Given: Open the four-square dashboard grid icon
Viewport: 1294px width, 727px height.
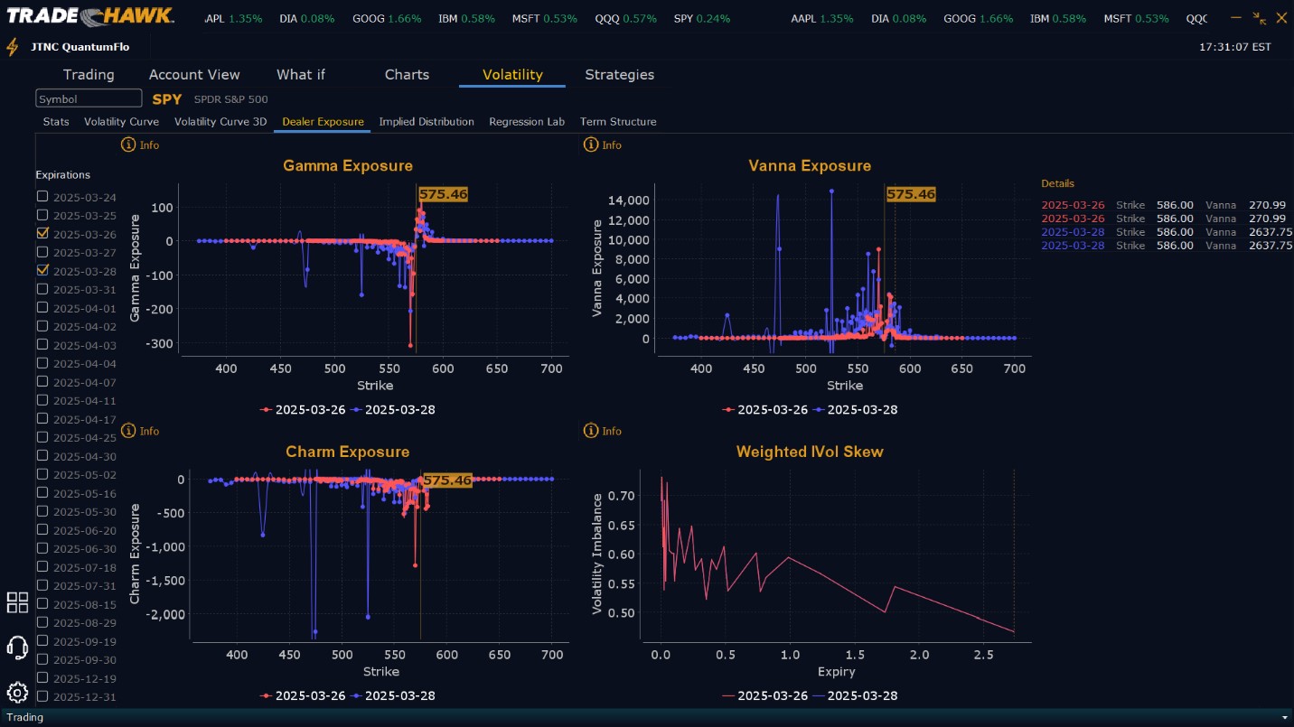Looking at the screenshot, I should click(x=17, y=602).
